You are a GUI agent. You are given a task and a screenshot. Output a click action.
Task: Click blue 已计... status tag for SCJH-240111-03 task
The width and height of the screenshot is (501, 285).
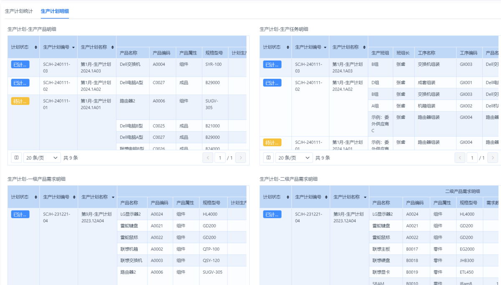pyautogui.click(x=272, y=65)
